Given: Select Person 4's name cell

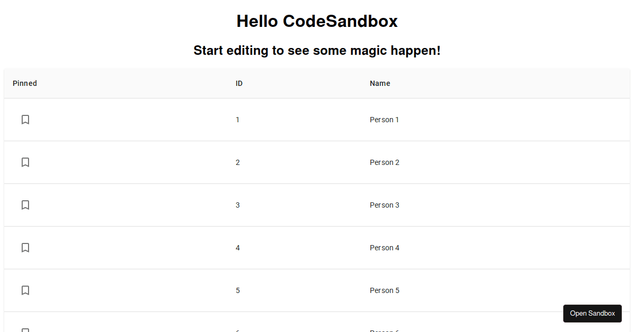Looking at the screenshot, I should [x=385, y=248].
